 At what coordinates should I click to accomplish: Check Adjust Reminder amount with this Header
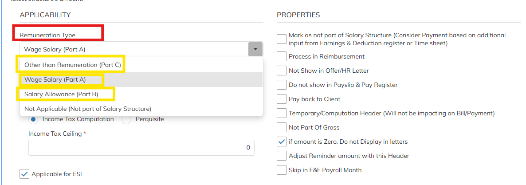282,156
